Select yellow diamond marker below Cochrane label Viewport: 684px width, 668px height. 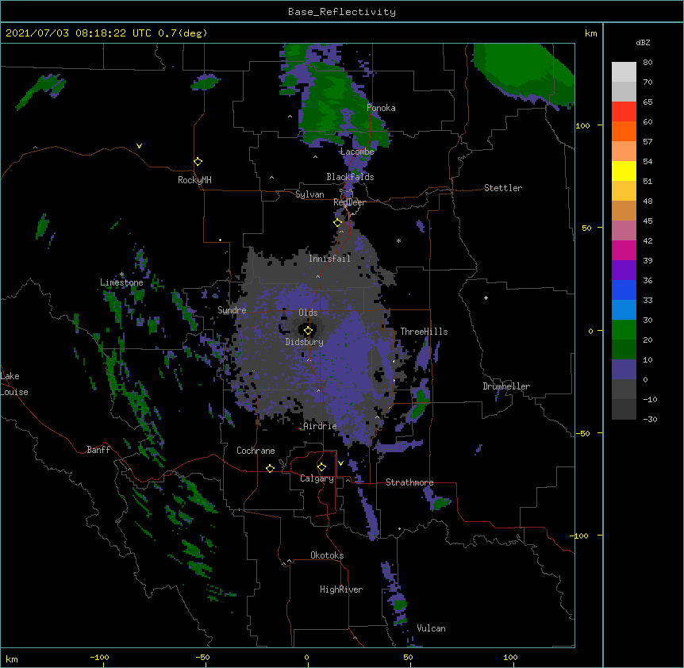click(x=270, y=468)
